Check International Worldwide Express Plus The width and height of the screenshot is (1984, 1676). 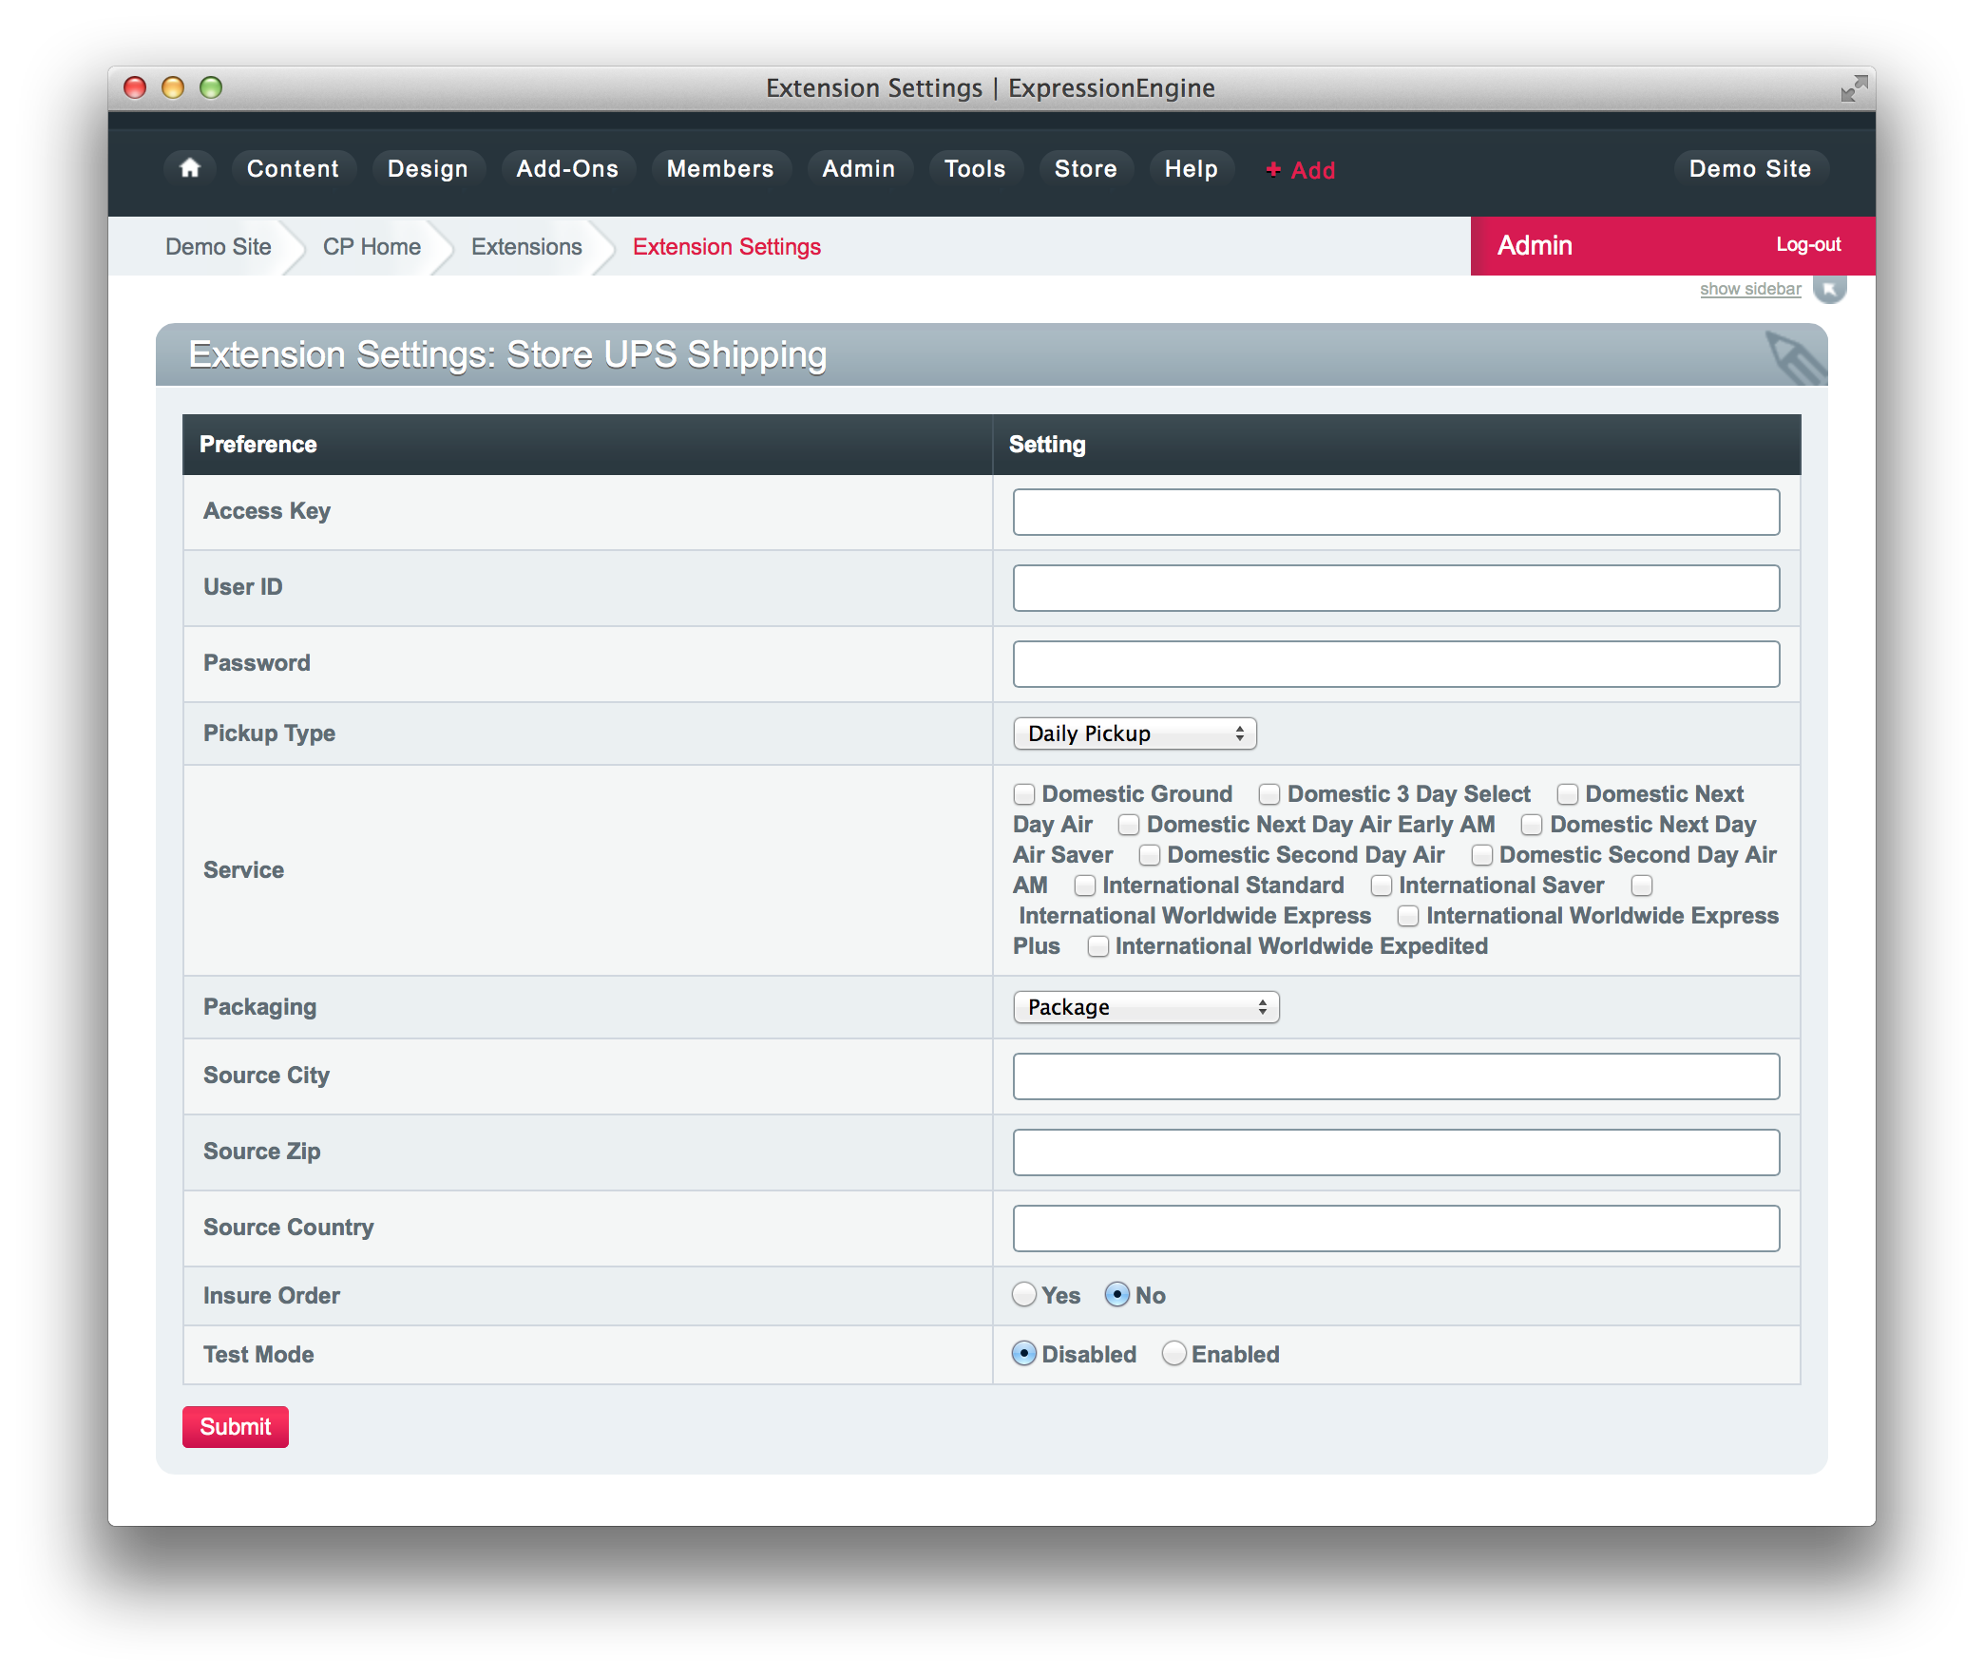coord(1408,916)
